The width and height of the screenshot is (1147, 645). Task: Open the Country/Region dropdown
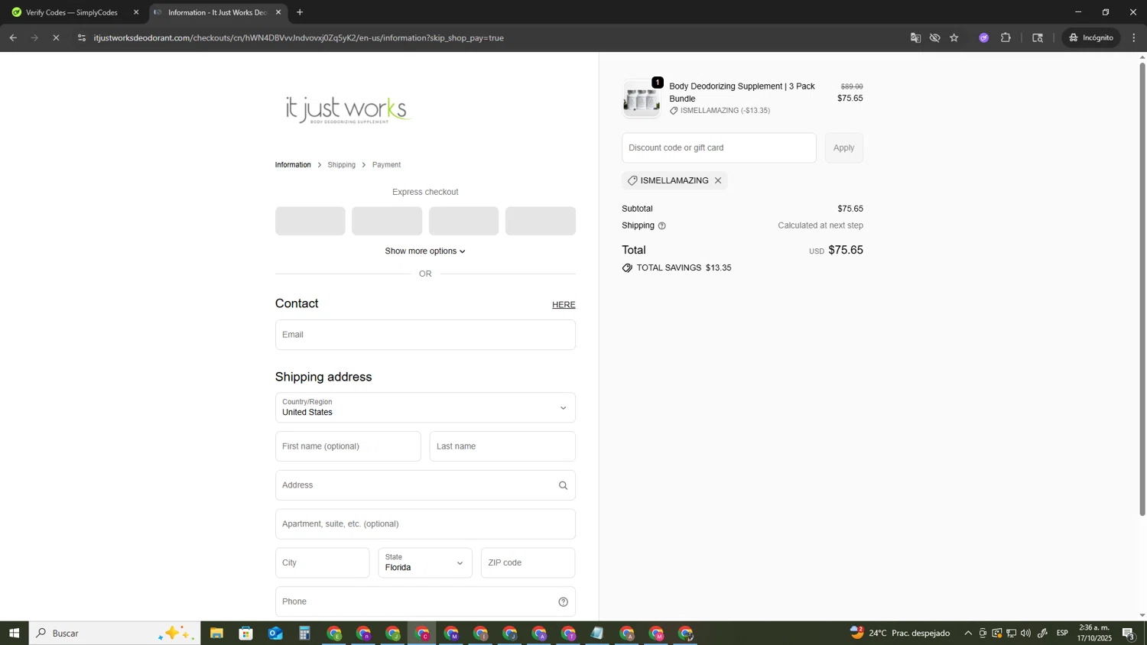tap(425, 408)
